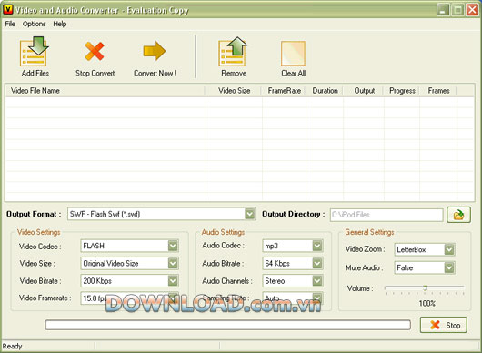Screen dimensions: 482x353
Task: Click the 100% volume value label
Action: 427,304
